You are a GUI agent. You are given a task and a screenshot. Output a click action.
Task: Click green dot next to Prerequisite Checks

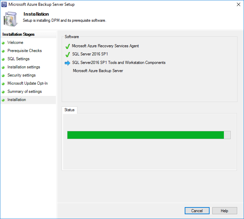point(3,51)
